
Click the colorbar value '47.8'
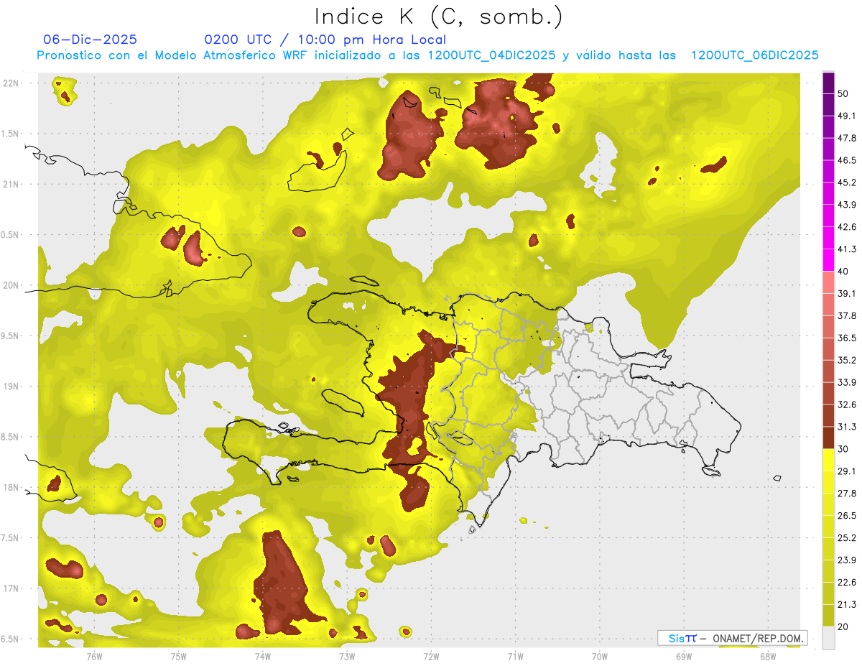(x=847, y=138)
